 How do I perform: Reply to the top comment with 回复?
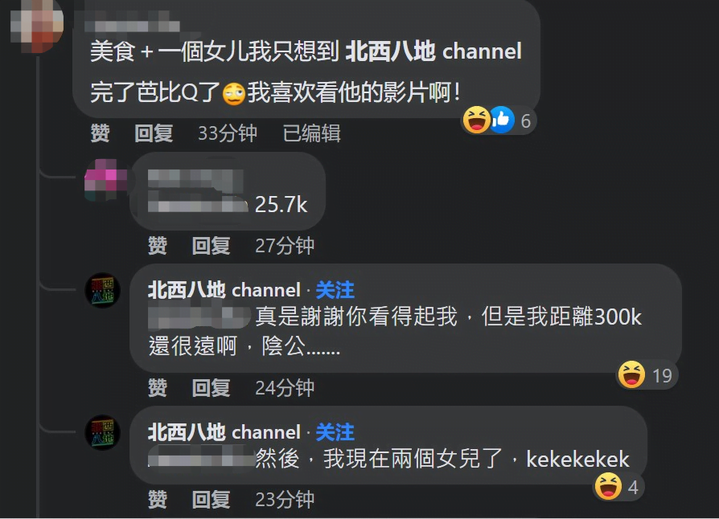point(154,133)
